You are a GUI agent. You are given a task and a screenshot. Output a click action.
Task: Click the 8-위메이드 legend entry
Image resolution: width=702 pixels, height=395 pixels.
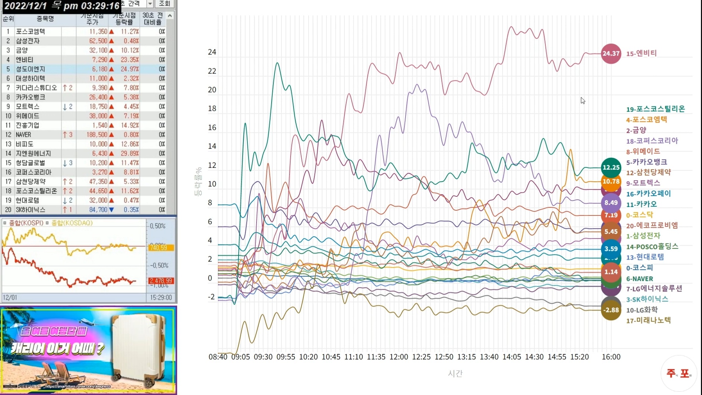[x=643, y=151]
